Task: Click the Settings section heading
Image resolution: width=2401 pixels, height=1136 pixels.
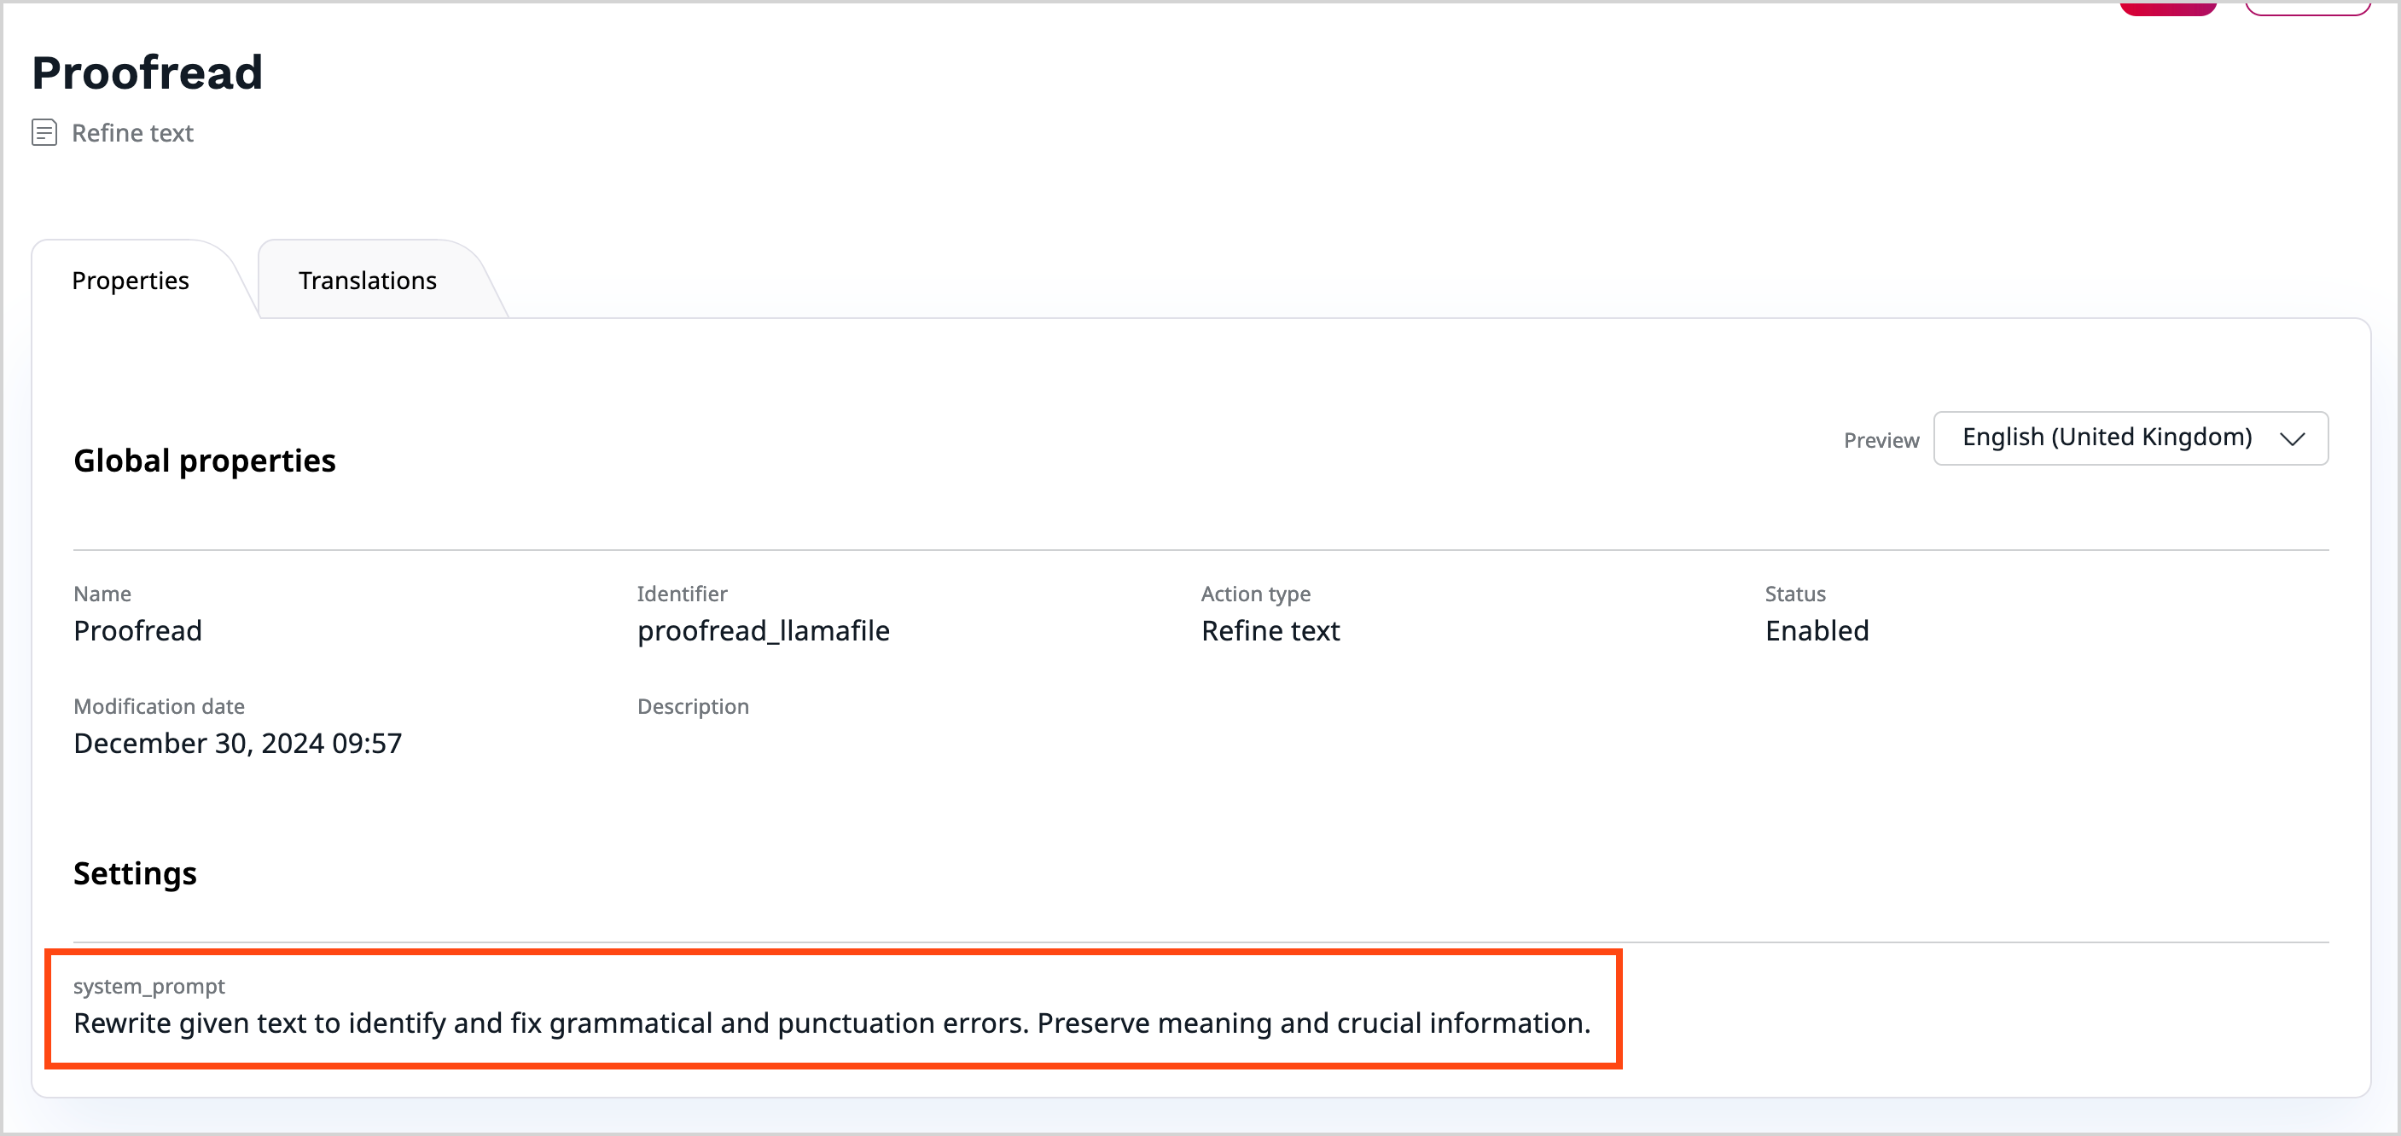Action: [x=135, y=873]
